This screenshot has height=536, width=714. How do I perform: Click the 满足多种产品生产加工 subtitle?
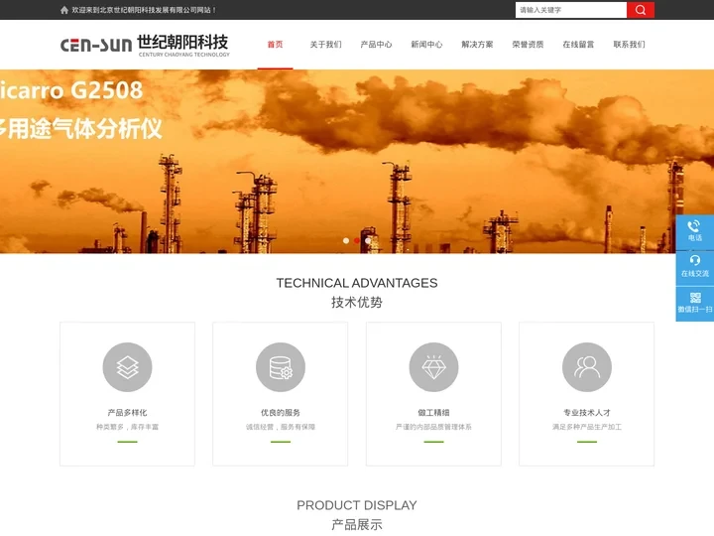click(x=587, y=427)
